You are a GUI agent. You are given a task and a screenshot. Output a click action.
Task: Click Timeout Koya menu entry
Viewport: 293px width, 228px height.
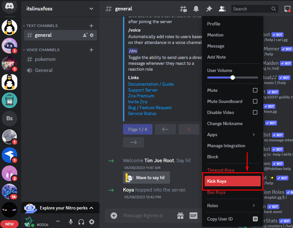[x=232, y=170]
